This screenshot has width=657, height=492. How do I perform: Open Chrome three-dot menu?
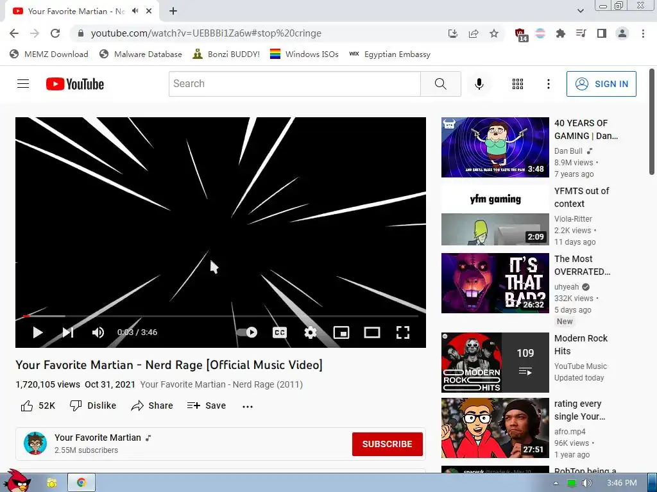[x=643, y=33]
